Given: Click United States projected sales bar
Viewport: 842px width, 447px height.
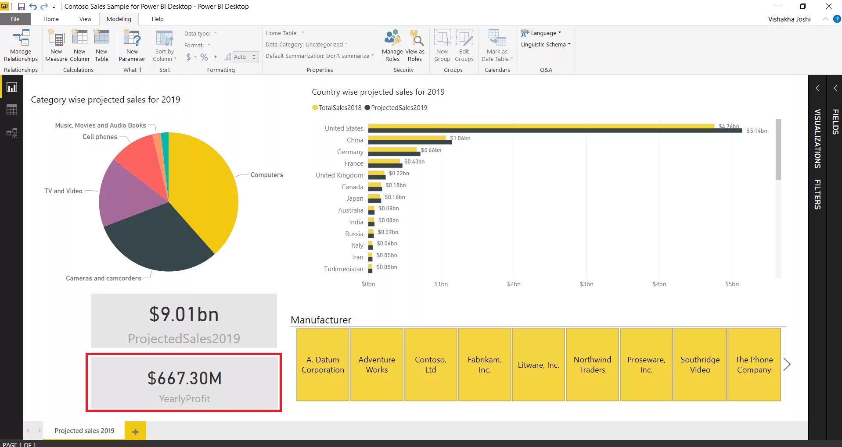Looking at the screenshot, I should coord(555,131).
